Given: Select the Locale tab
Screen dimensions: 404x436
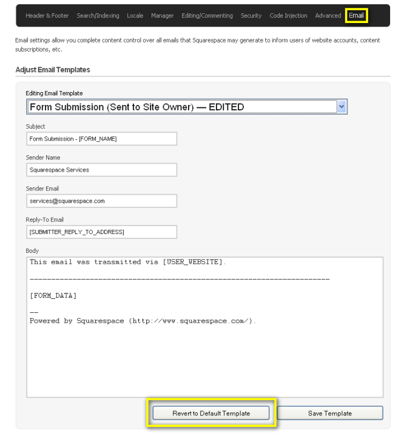Looking at the screenshot, I should [x=135, y=16].
